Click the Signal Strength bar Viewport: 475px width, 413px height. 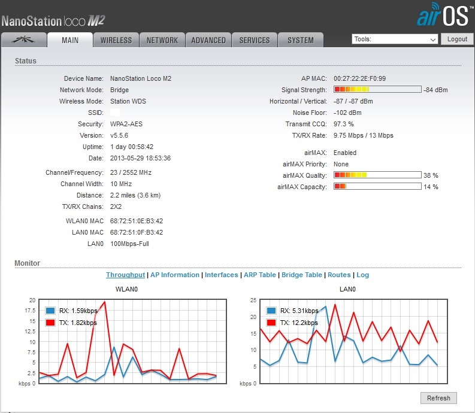tap(377, 90)
